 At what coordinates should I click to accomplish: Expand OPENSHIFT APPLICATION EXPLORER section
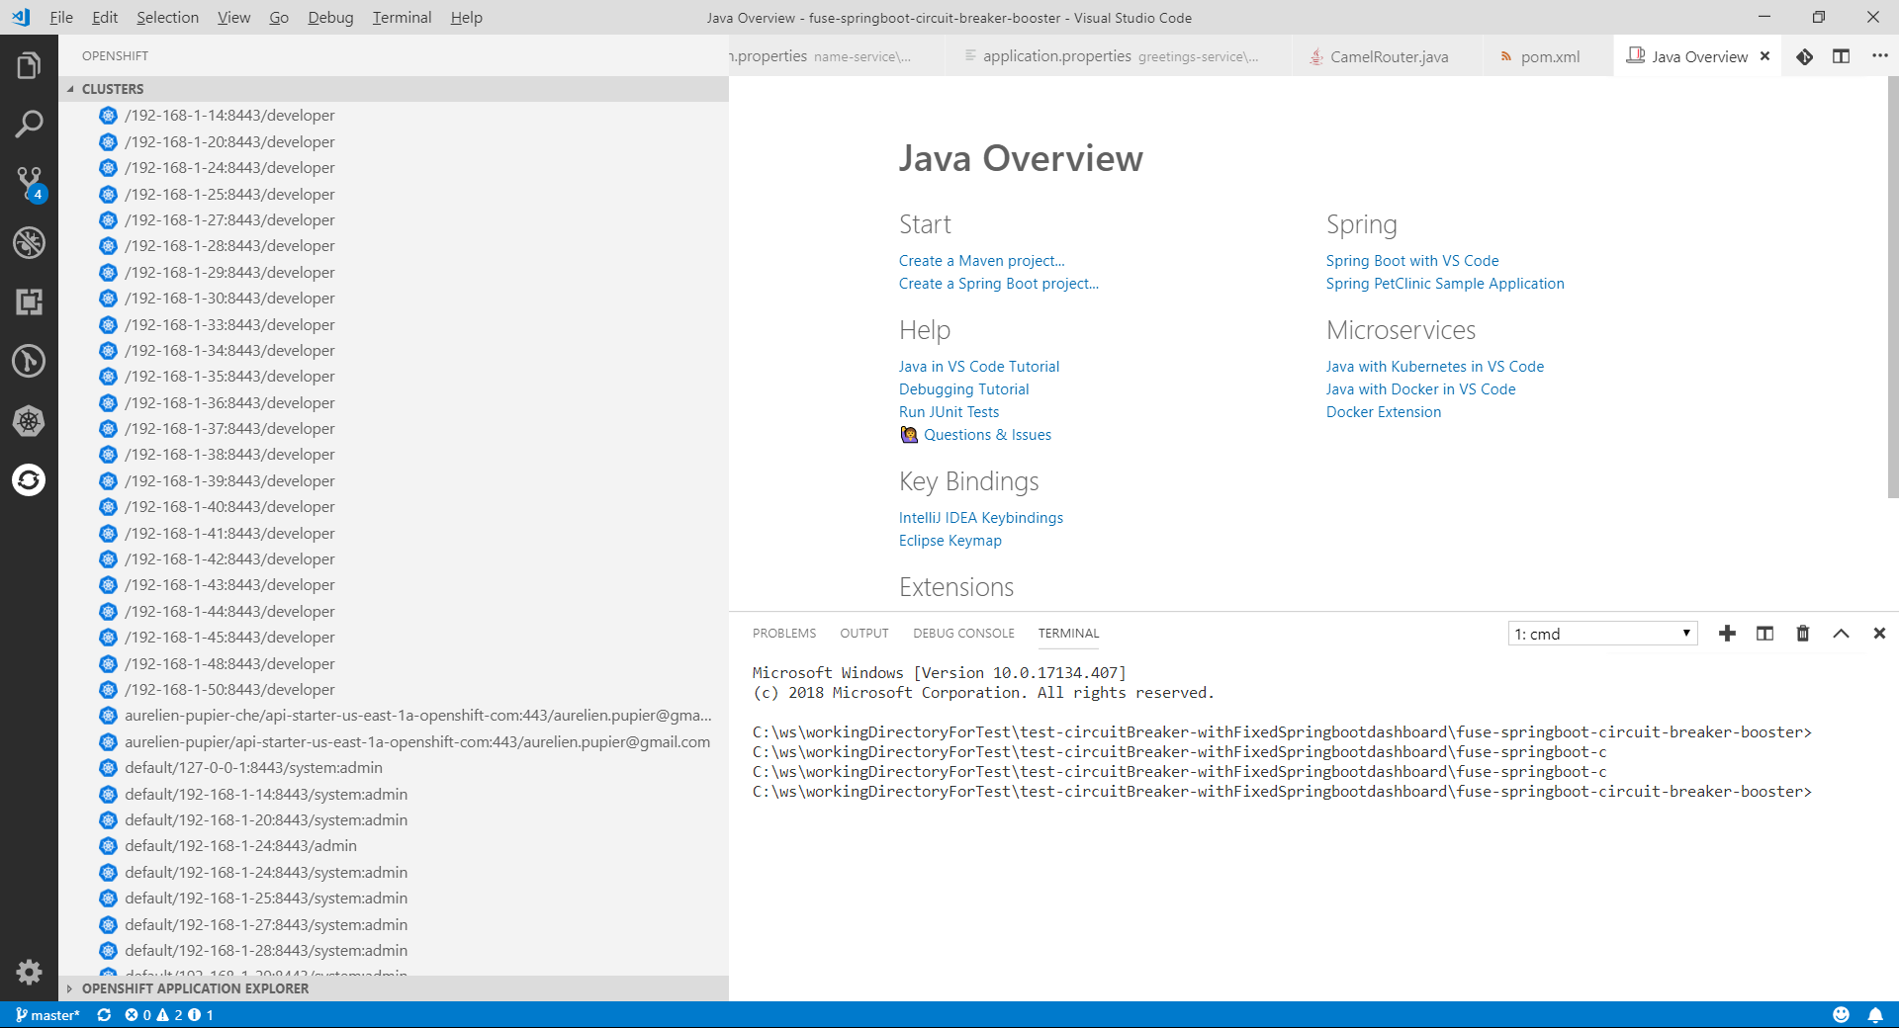tap(394, 988)
